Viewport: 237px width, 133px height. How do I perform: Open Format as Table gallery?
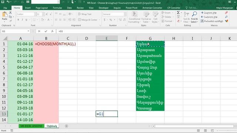click(x=146, y=17)
